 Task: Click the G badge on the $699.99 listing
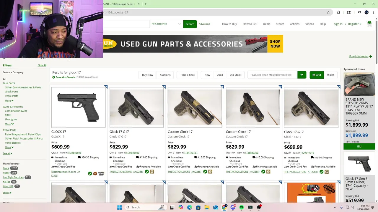coord(327,172)
